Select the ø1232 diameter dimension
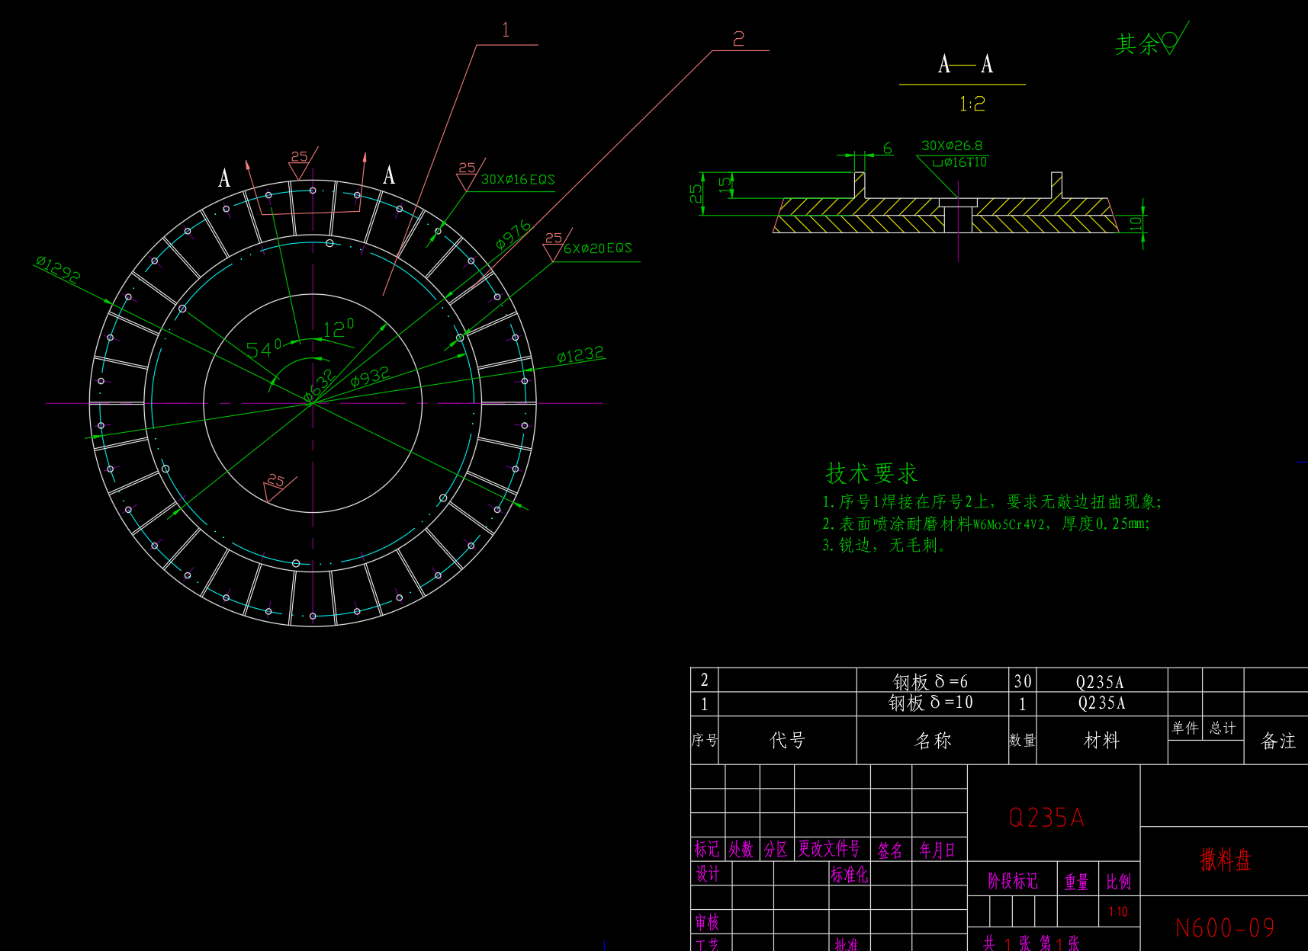 pos(580,355)
